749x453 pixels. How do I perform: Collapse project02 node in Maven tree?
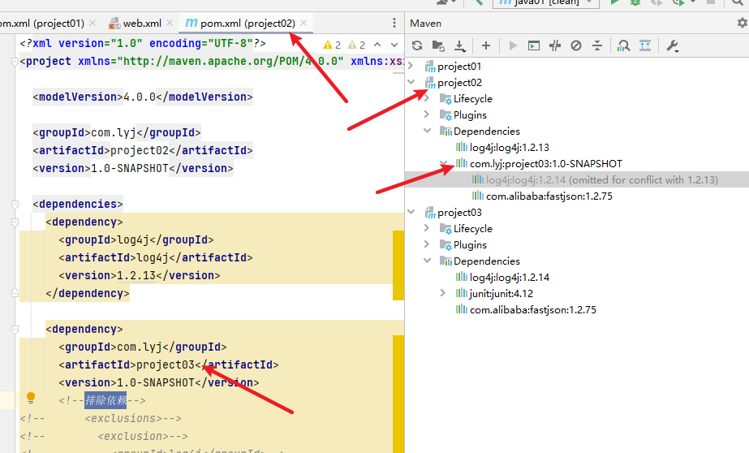411,82
